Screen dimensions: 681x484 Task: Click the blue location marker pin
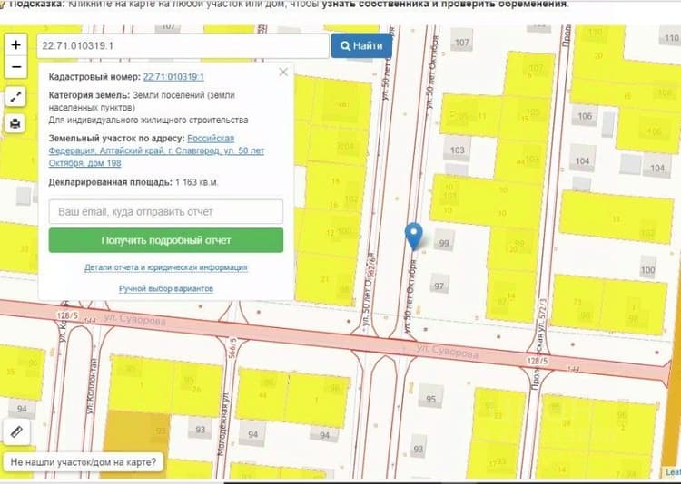tap(414, 237)
